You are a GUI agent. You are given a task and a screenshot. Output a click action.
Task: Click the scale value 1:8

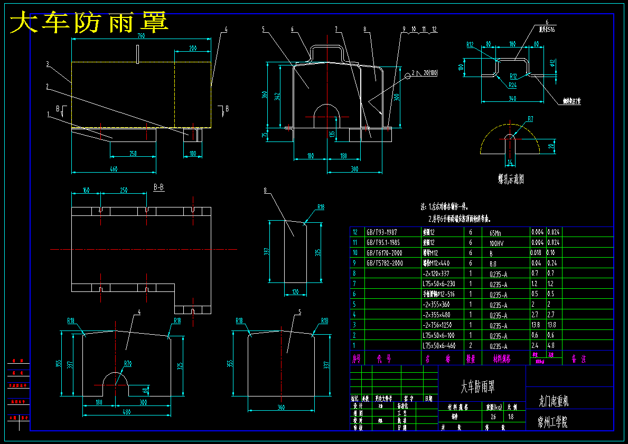[x=511, y=417]
